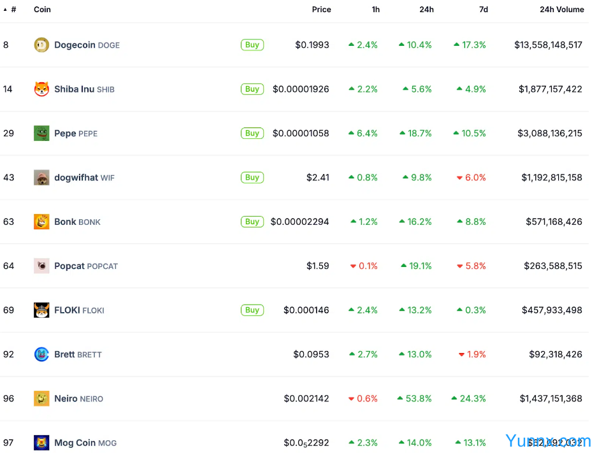Select Popcat 24h change 19.1%
Screen dimensions: 597x453
tap(416, 266)
